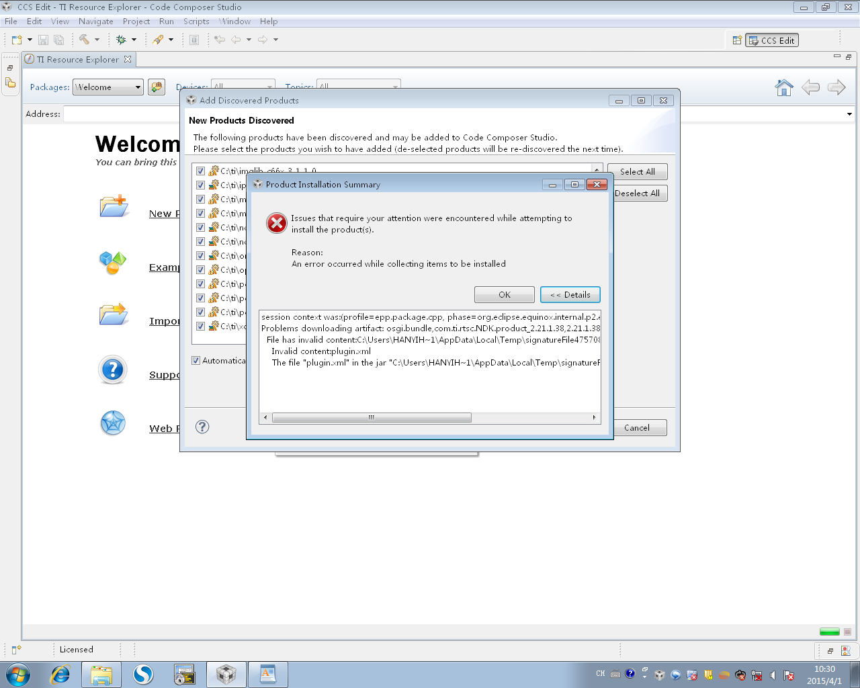The height and width of the screenshot is (688, 860).
Task: Uncheck the C:\ti\x product checkbox
Action: tap(200, 326)
